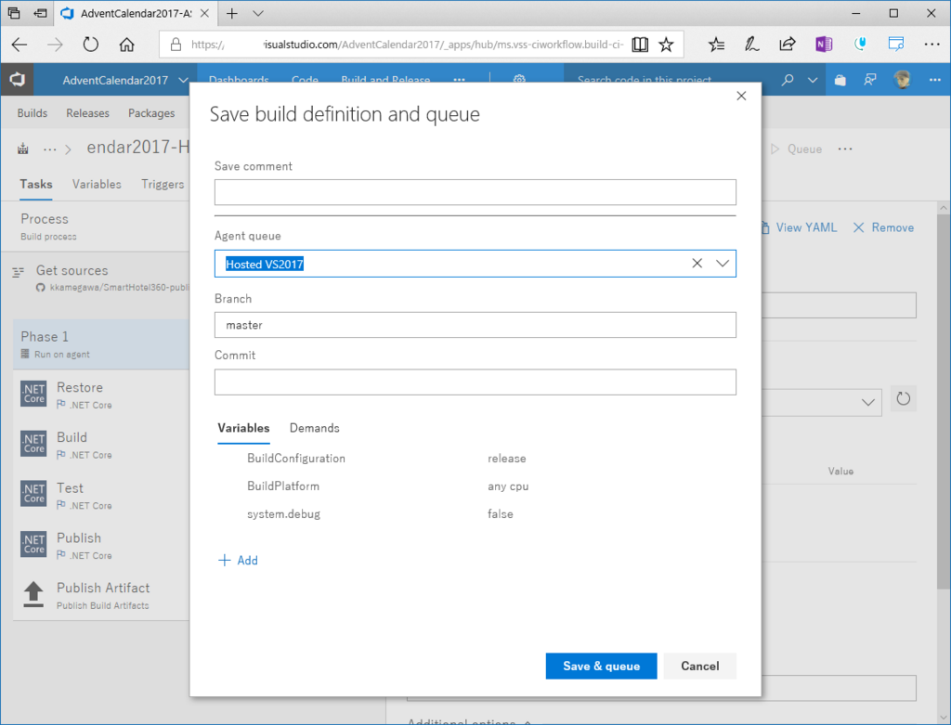Select the Publish Artifact task
951x725 pixels.
(101, 595)
